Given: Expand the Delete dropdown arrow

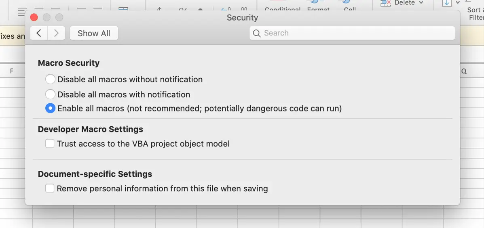Looking at the screenshot, I should pyautogui.click(x=421, y=3).
